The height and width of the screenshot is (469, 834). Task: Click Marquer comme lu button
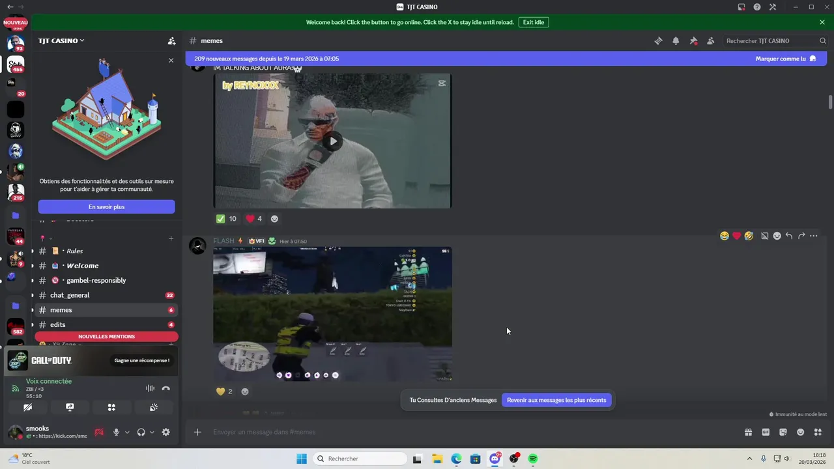click(786, 59)
